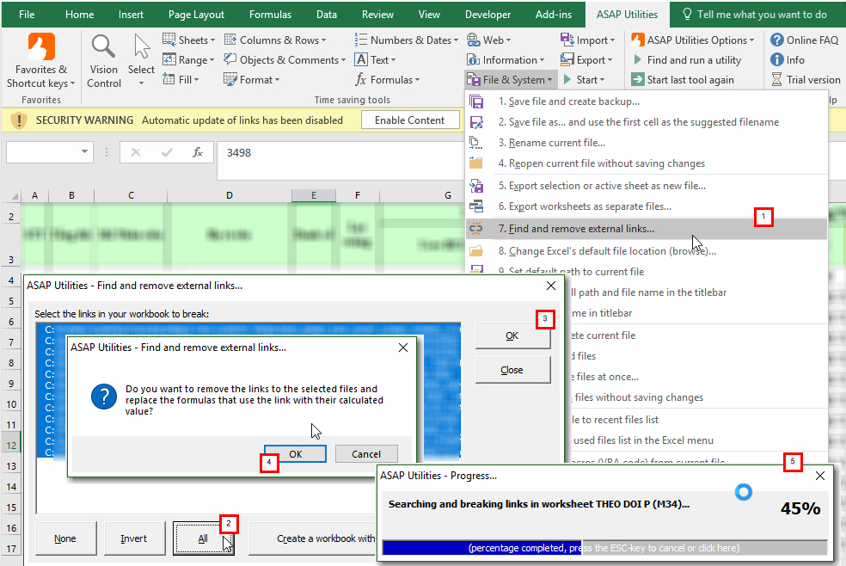Open Vision Control magnifier tool
Image resolution: width=846 pixels, height=566 pixels.
pyautogui.click(x=103, y=60)
